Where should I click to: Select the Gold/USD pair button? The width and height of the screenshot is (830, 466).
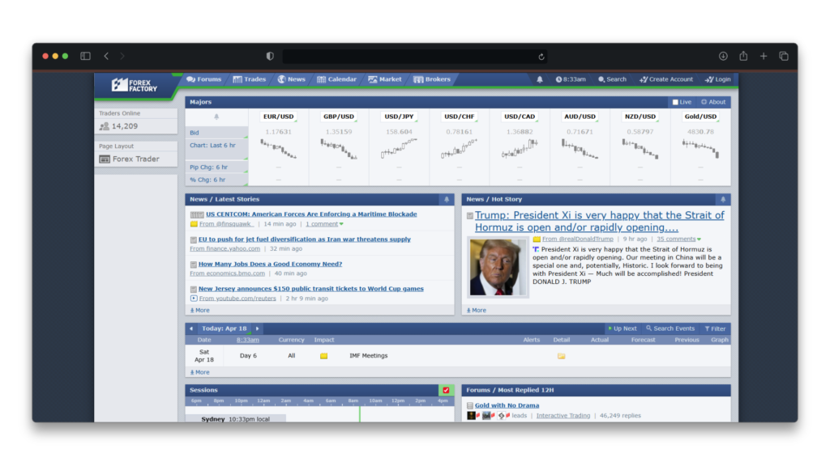coord(700,116)
